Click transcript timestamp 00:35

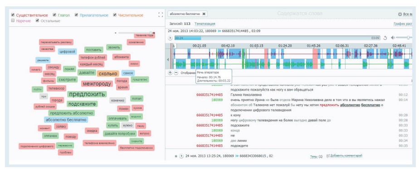403,146
